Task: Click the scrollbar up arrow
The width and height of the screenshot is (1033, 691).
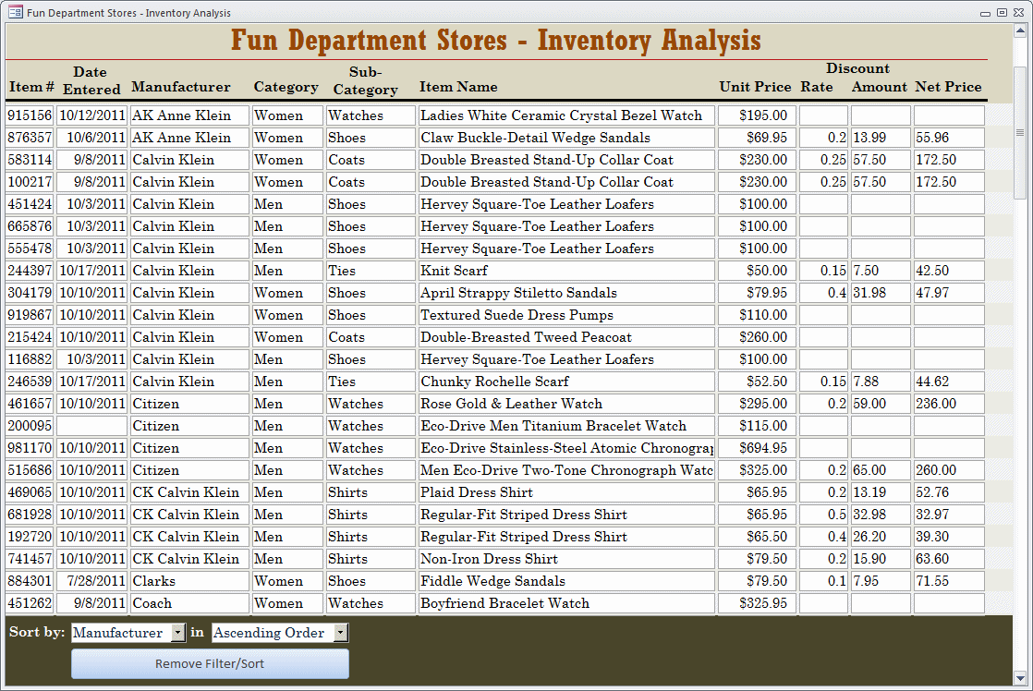Action: 1020,30
